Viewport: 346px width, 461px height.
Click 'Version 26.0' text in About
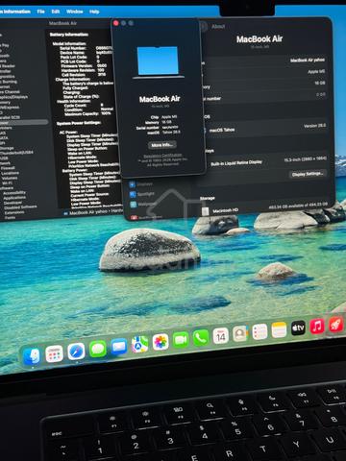click(314, 126)
